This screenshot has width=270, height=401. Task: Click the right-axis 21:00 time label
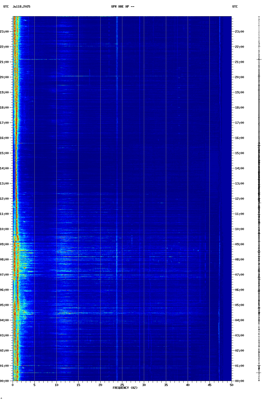pyautogui.click(x=240, y=62)
